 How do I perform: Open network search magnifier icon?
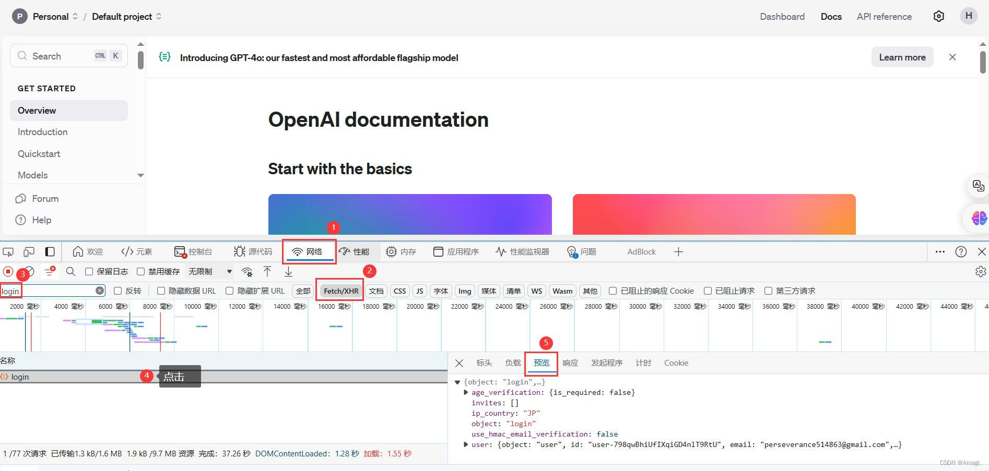[70, 271]
